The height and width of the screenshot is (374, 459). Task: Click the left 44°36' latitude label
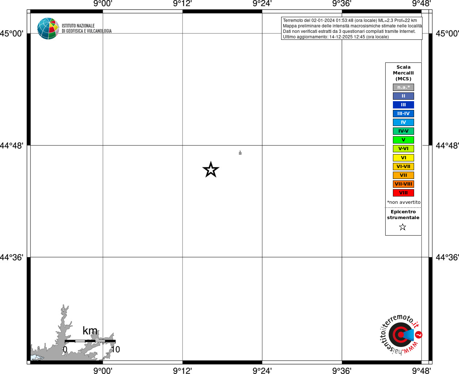(12, 257)
